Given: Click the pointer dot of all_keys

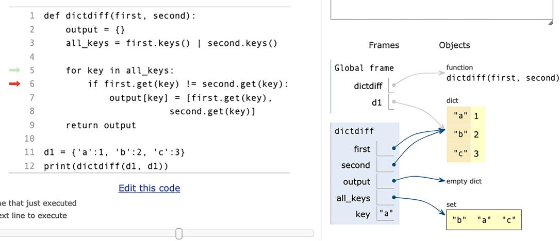Looking at the screenshot, I should pyautogui.click(x=393, y=197).
